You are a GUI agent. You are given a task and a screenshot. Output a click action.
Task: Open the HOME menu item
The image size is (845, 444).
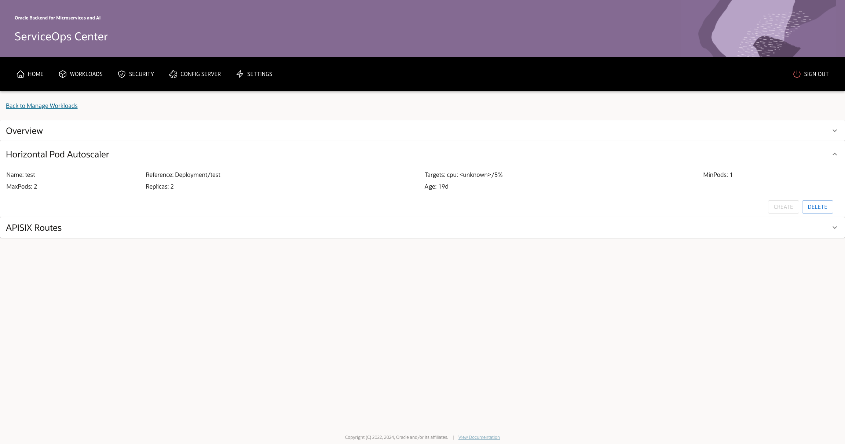tap(36, 74)
